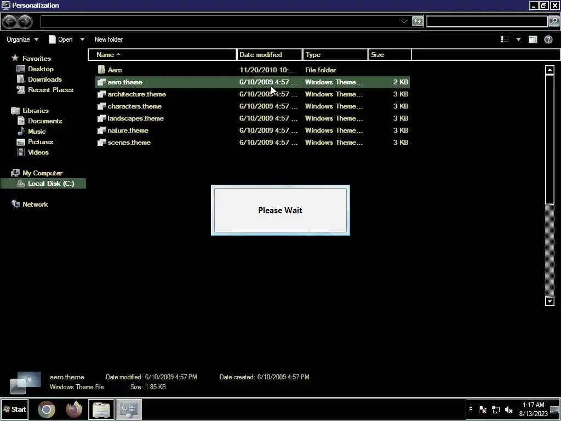The height and width of the screenshot is (421, 561).
Task: Toggle the preview pane icon
Action: tap(533, 39)
